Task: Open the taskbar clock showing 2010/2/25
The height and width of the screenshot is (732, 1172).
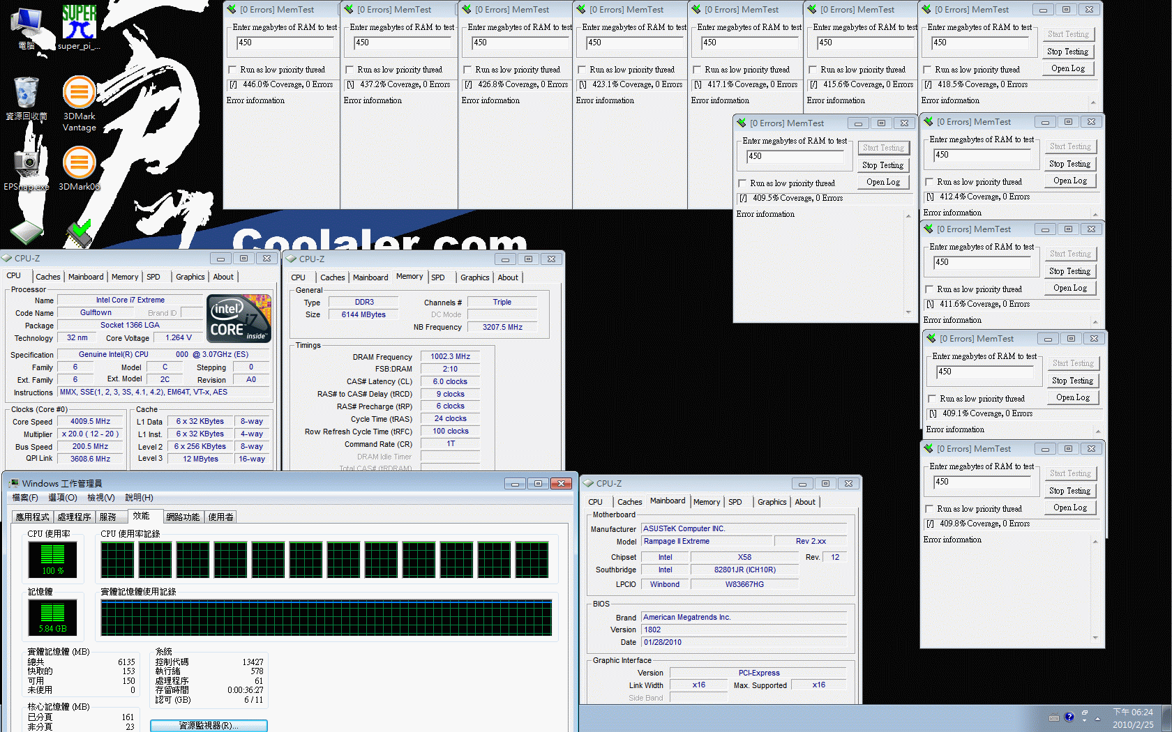Action: coord(1133,718)
